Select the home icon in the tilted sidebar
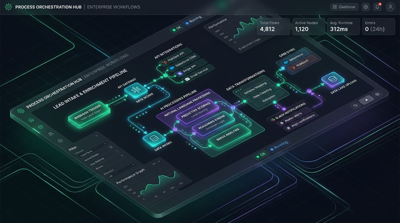 click(x=31, y=120)
